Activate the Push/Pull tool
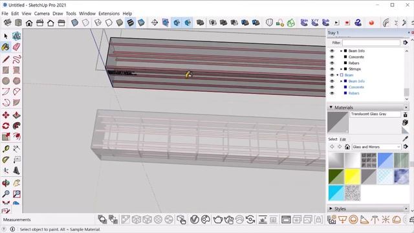This screenshot has width=414, height=233. coord(16,115)
